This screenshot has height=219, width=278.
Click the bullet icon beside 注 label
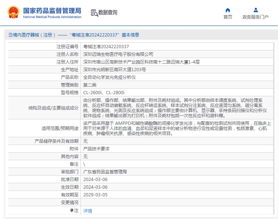point(72,211)
